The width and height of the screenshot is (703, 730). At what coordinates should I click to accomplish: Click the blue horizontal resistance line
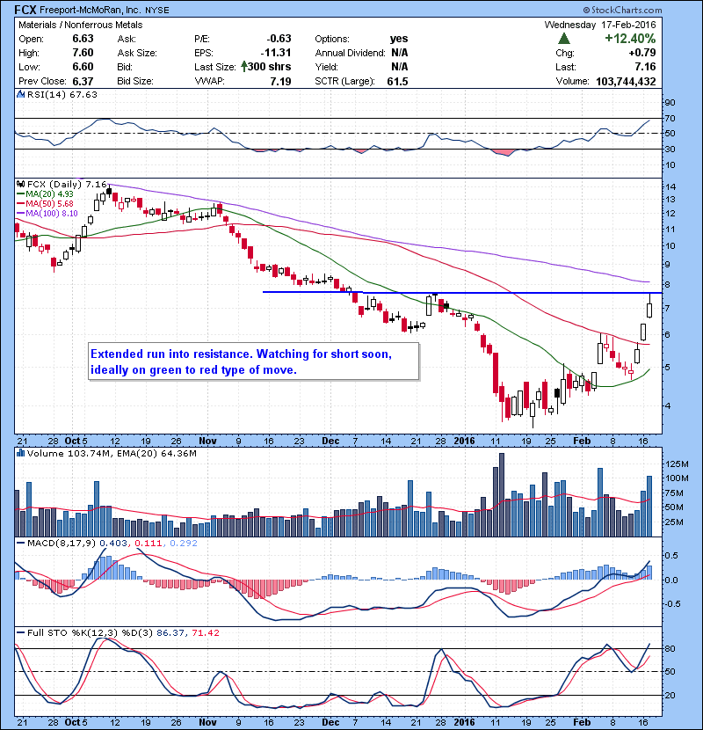pos(457,292)
